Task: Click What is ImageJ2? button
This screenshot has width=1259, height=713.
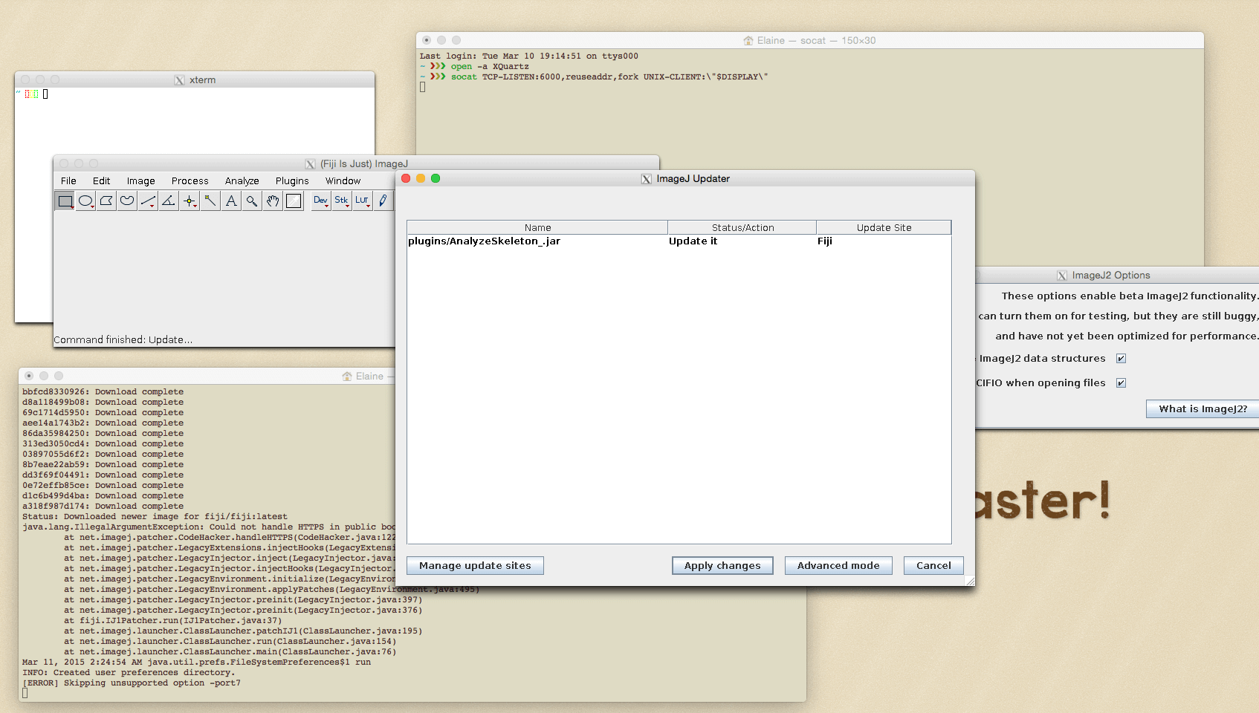Action: (1203, 408)
